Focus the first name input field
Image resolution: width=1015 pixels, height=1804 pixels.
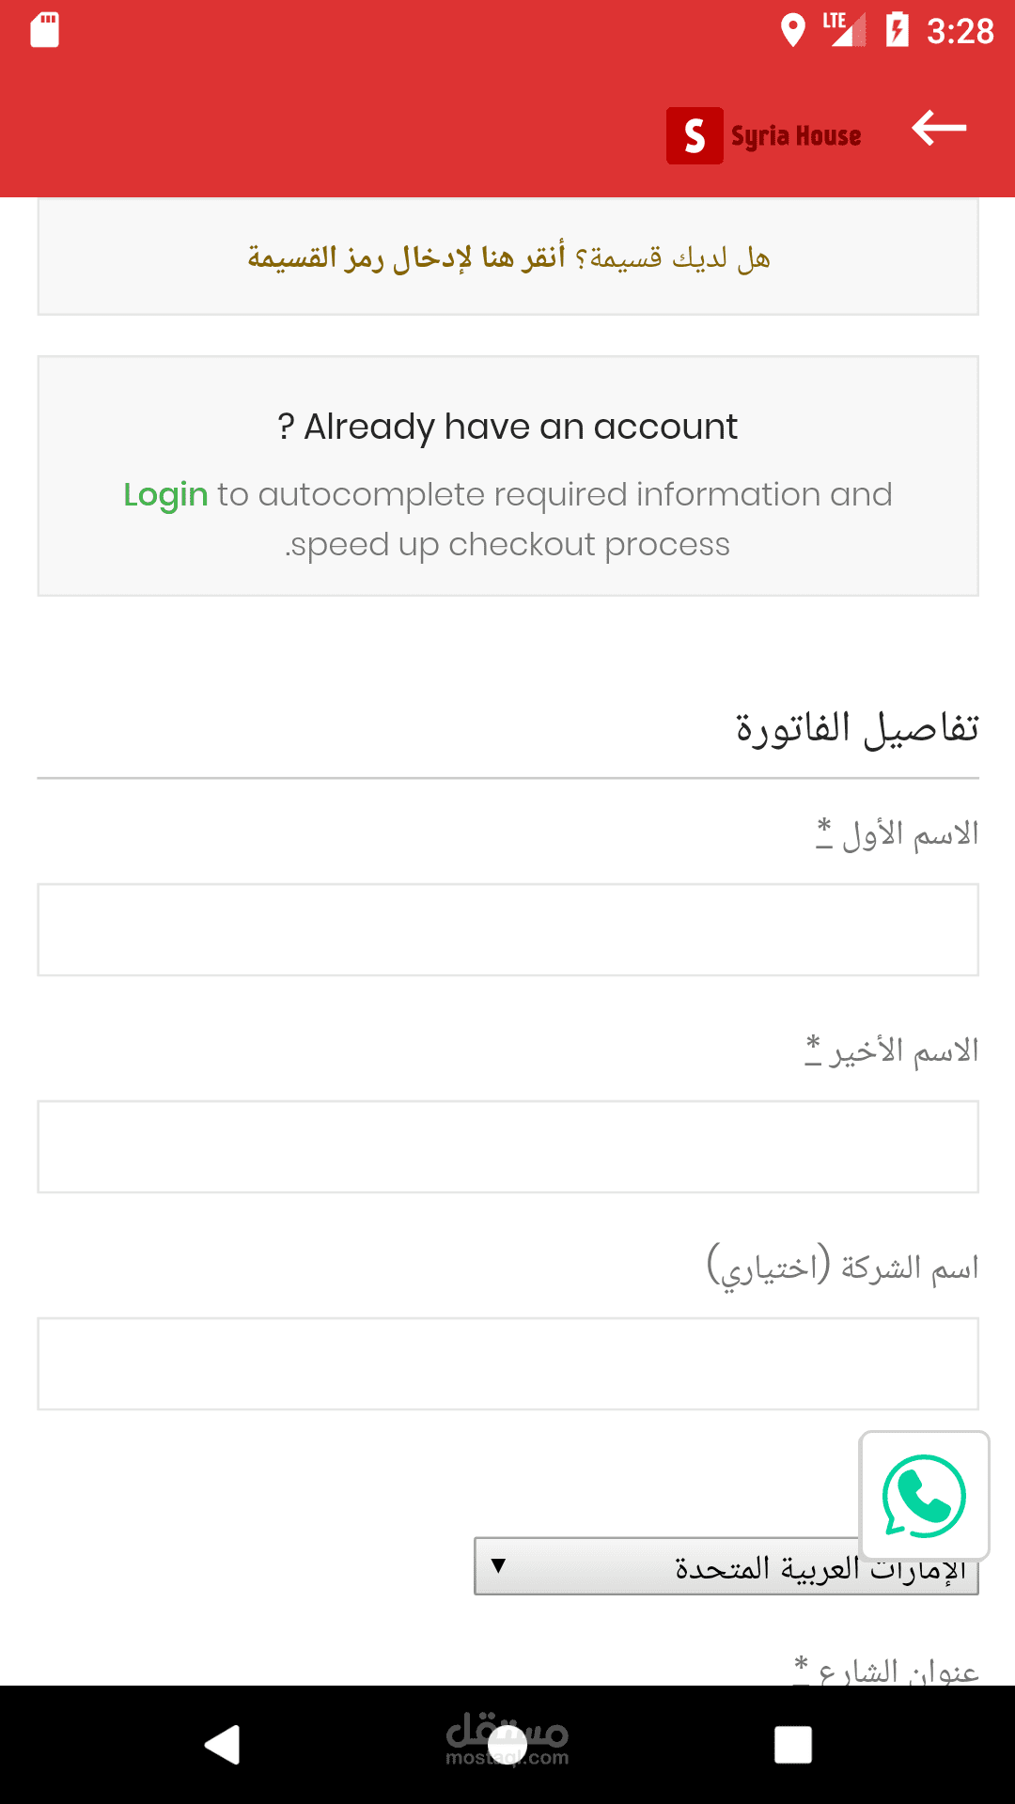pos(507,929)
